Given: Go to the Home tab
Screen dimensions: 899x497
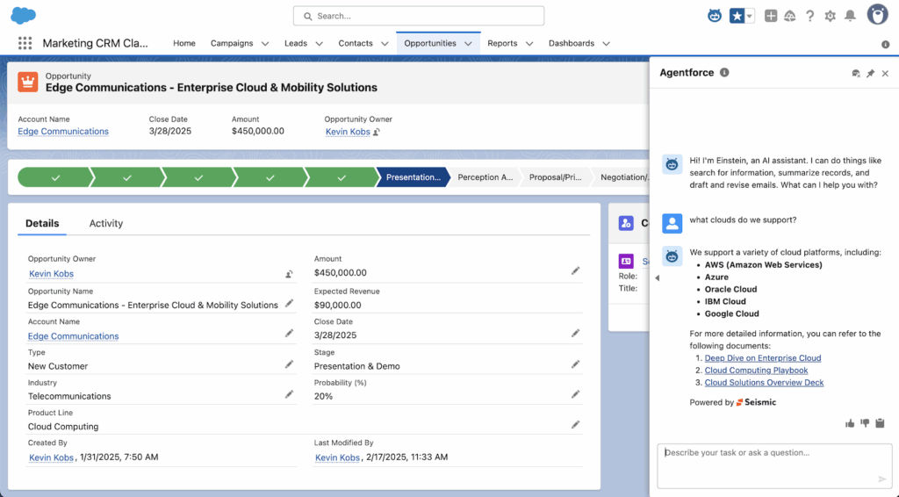Looking at the screenshot, I should pyautogui.click(x=184, y=43).
